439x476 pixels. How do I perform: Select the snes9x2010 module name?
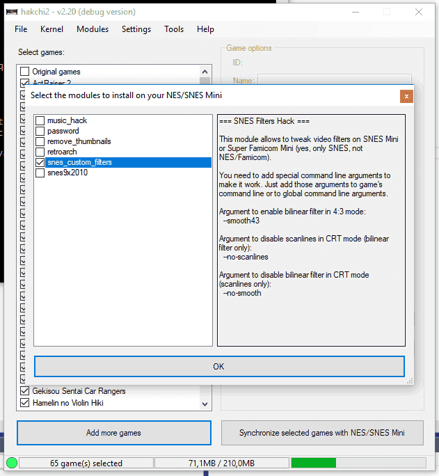click(67, 173)
